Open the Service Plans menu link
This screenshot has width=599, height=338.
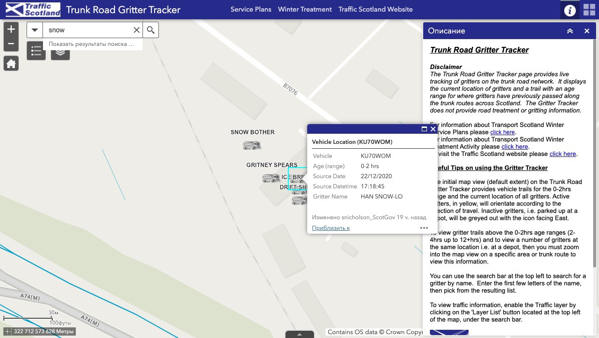coord(251,9)
